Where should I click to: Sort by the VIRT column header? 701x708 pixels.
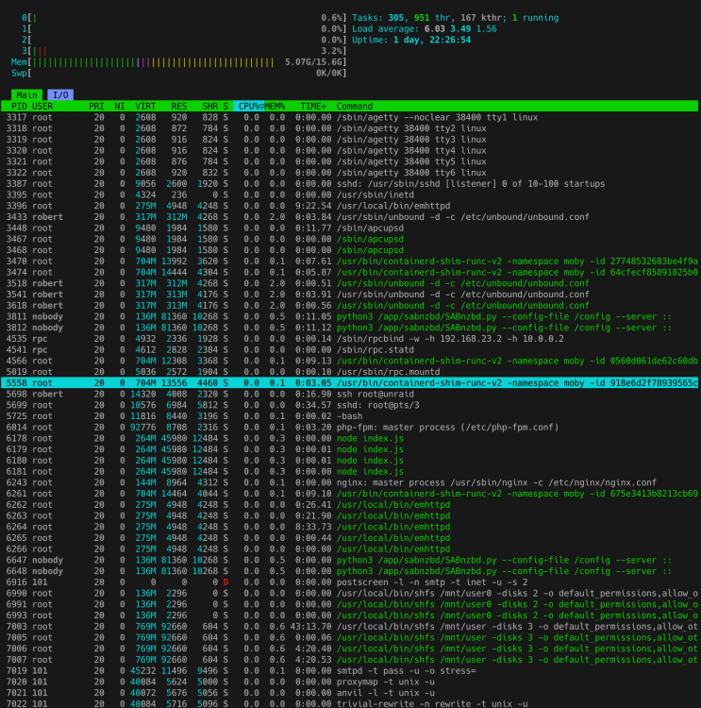(145, 106)
